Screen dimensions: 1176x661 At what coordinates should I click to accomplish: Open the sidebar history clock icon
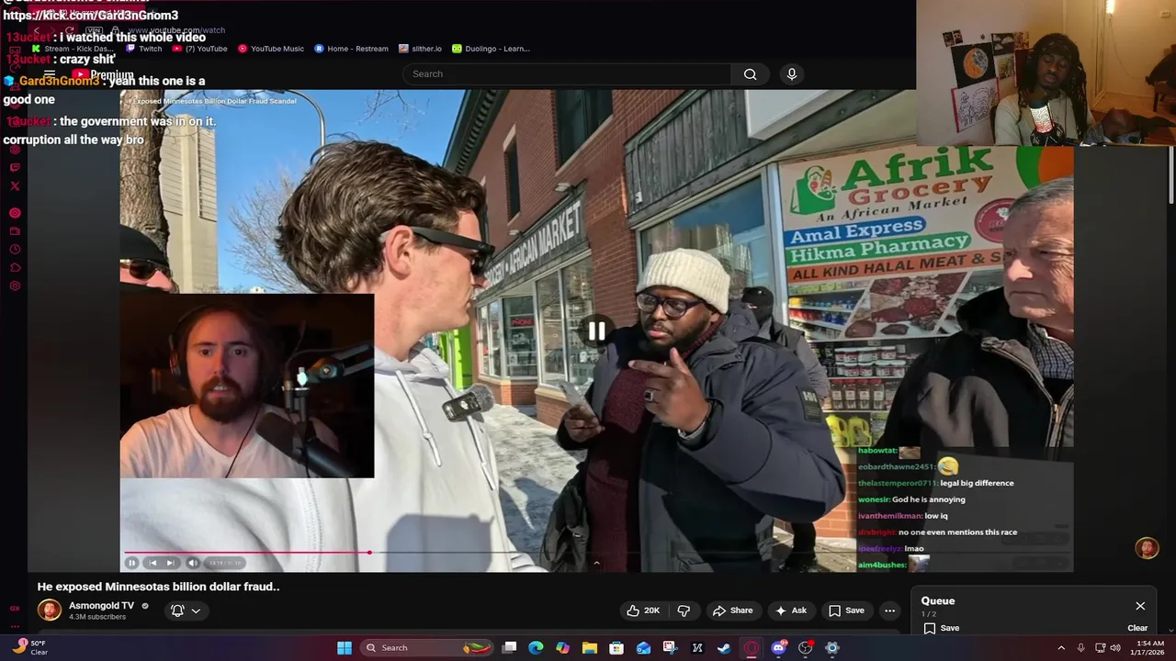[x=15, y=250]
